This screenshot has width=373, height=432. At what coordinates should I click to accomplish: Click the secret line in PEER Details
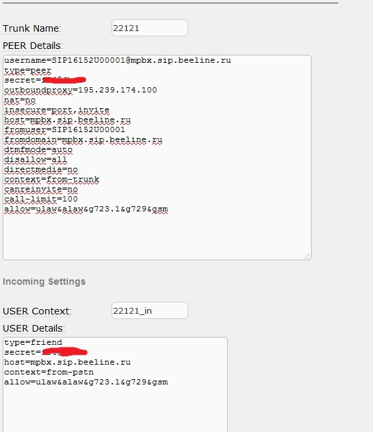click(x=45, y=80)
